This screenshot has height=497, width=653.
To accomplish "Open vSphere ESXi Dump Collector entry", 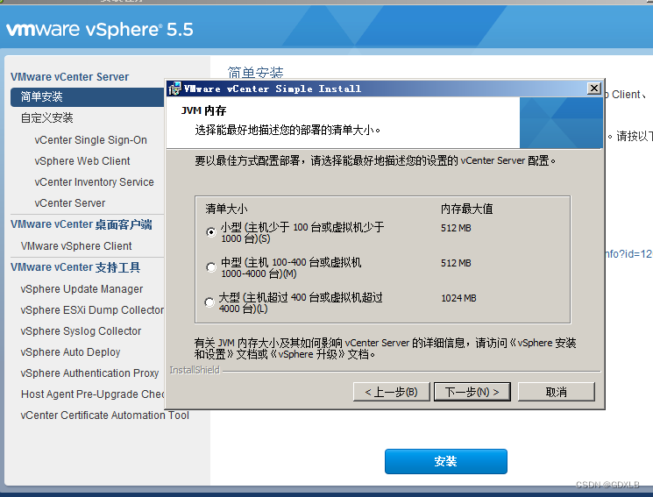I will click(x=92, y=310).
